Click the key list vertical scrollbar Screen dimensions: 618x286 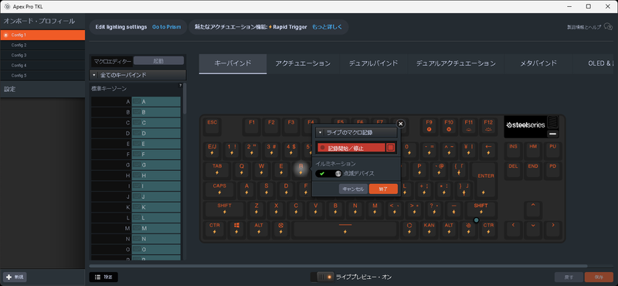185,98
